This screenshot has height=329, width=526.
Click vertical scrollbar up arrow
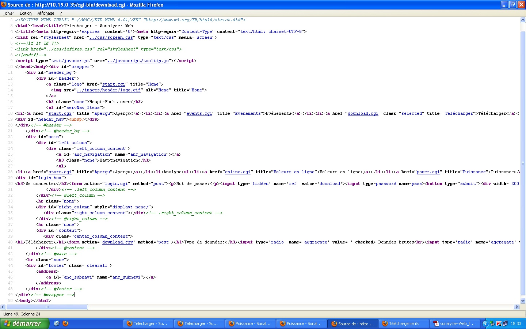coord(523,20)
